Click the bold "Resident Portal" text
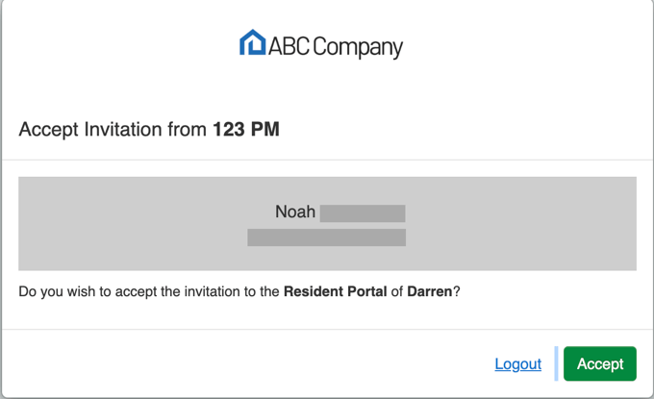654x399 pixels. pyautogui.click(x=336, y=291)
